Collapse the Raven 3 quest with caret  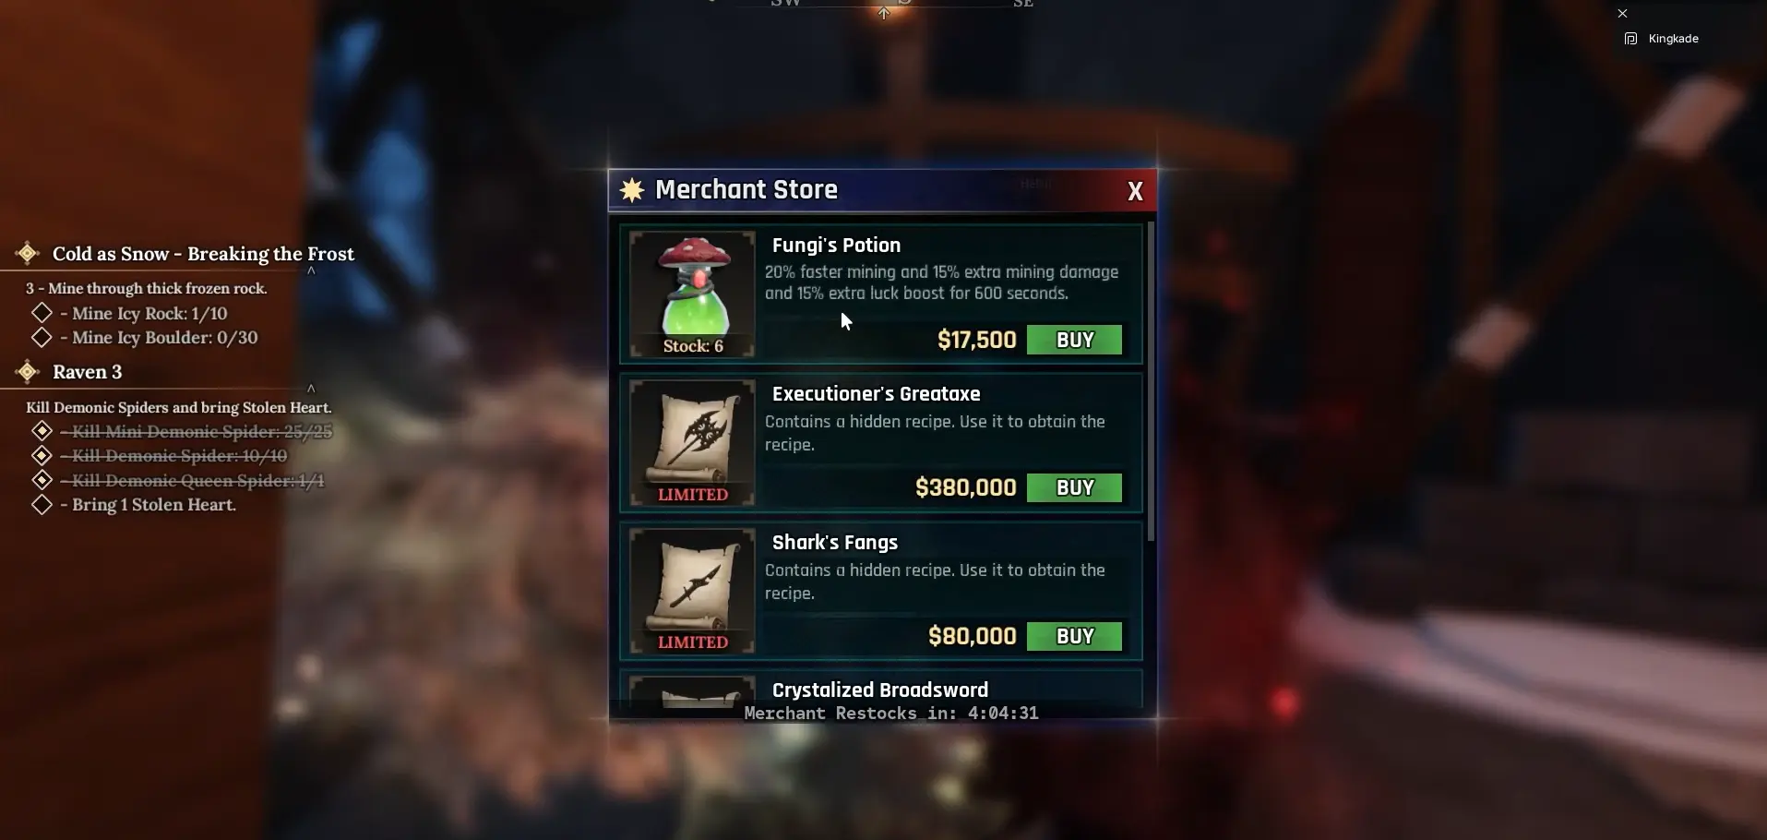311,389
